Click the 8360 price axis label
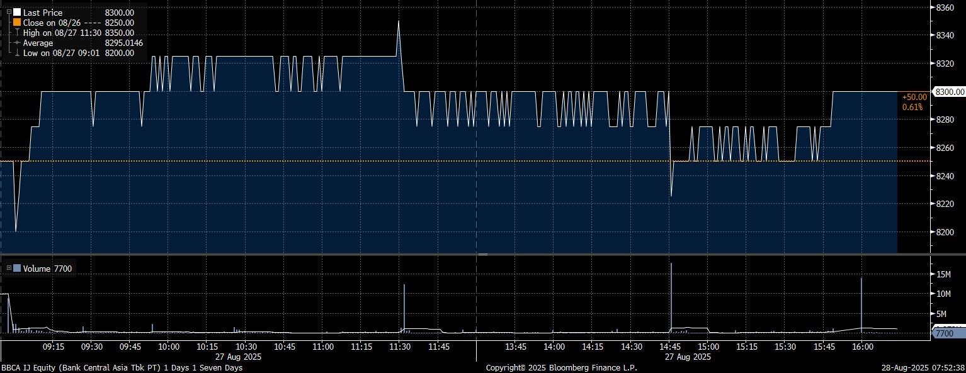 (945, 8)
